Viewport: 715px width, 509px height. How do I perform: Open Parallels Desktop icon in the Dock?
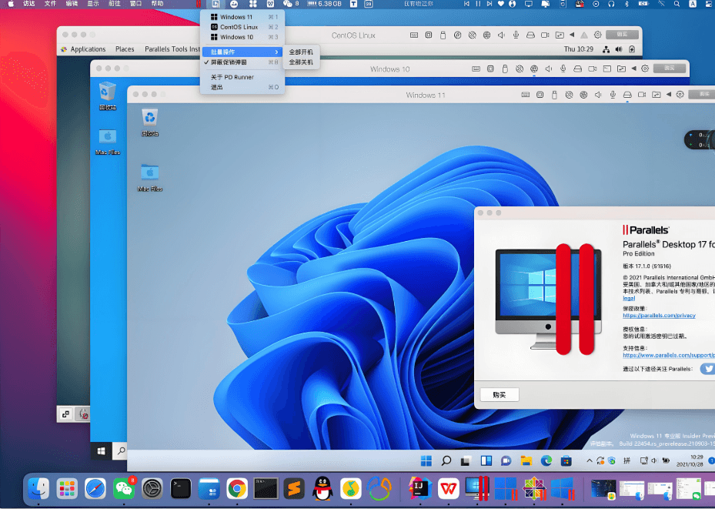477,489
